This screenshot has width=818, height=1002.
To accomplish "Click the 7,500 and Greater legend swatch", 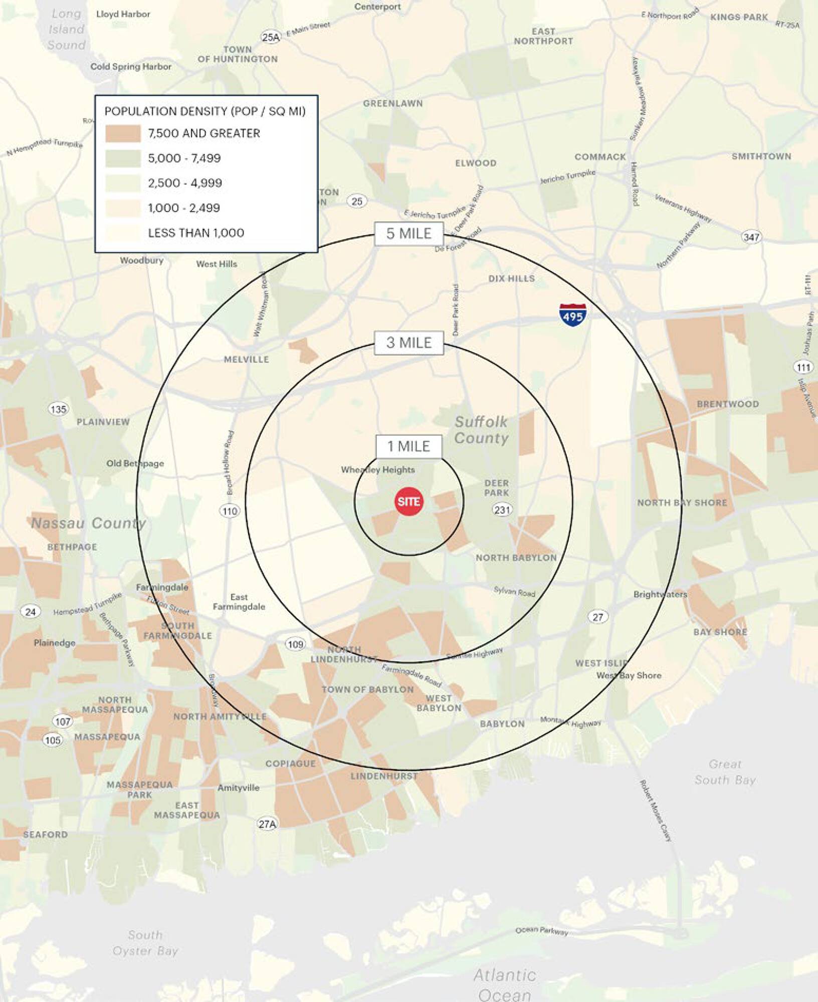I will 123,134.
